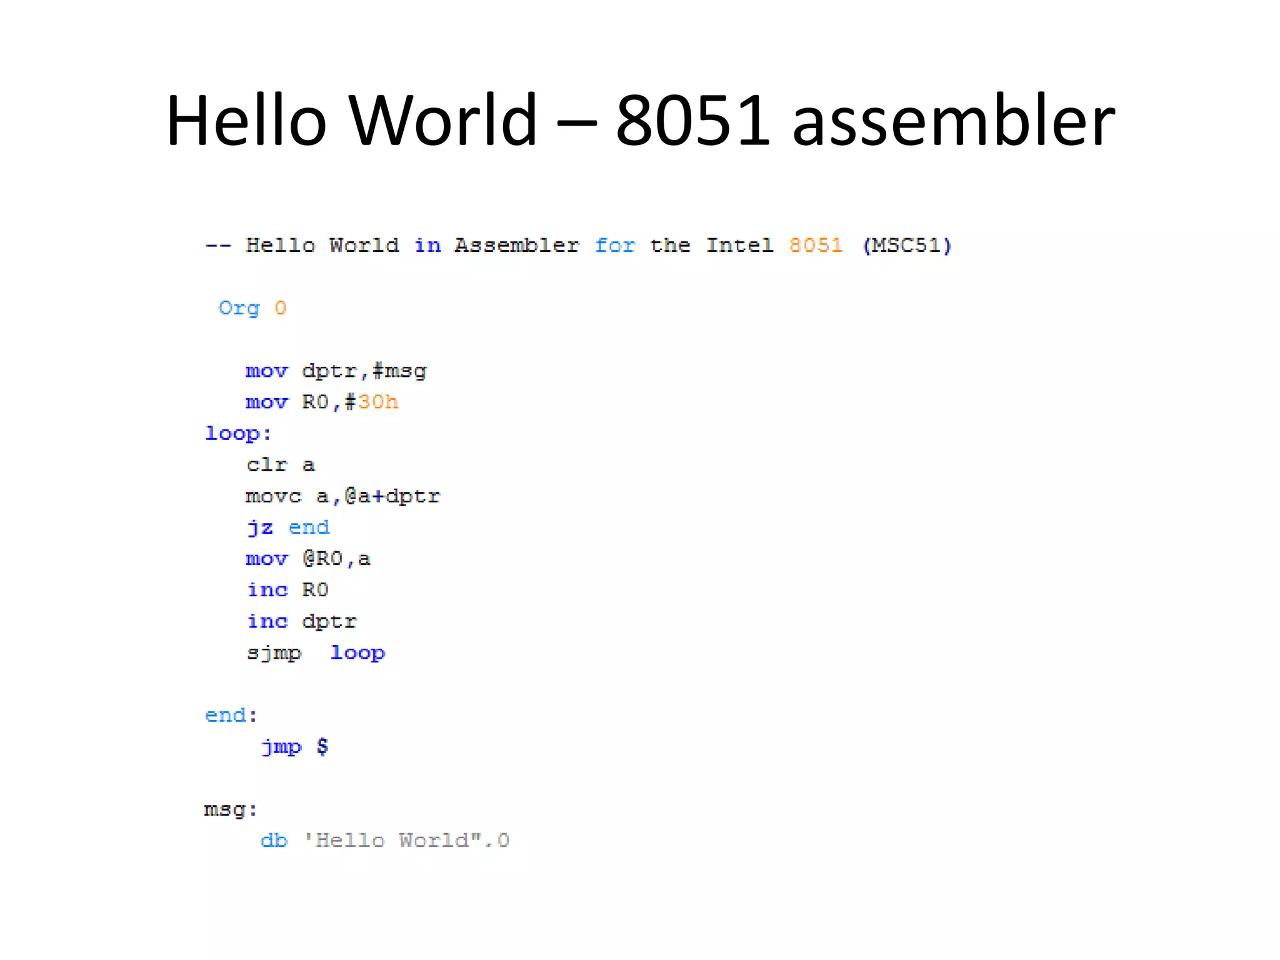Click the 'loop:' label
1280x960 pixels.
point(238,434)
